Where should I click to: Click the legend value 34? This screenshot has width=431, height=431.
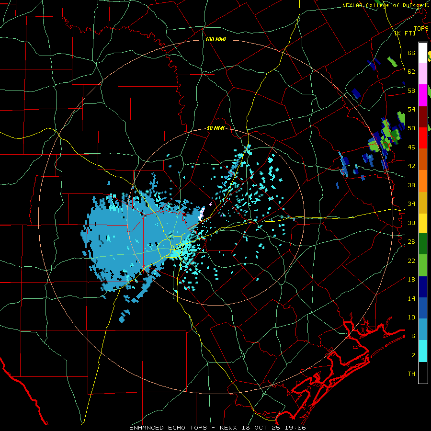[411, 204]
